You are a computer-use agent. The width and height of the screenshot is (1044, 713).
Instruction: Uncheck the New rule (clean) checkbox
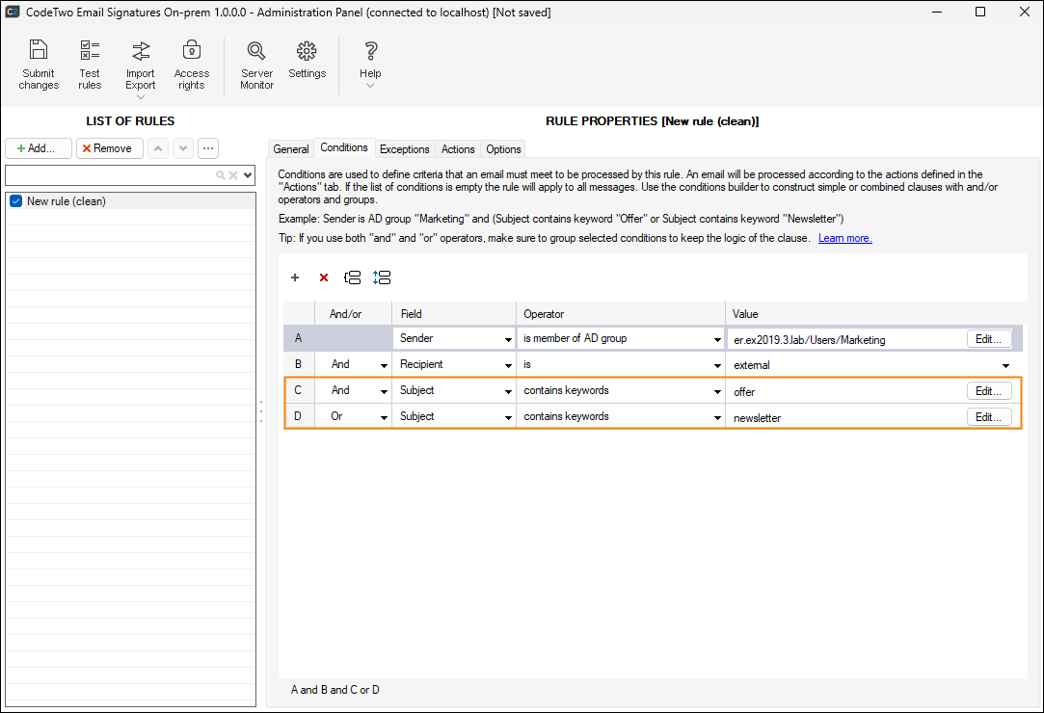[16, 201]
